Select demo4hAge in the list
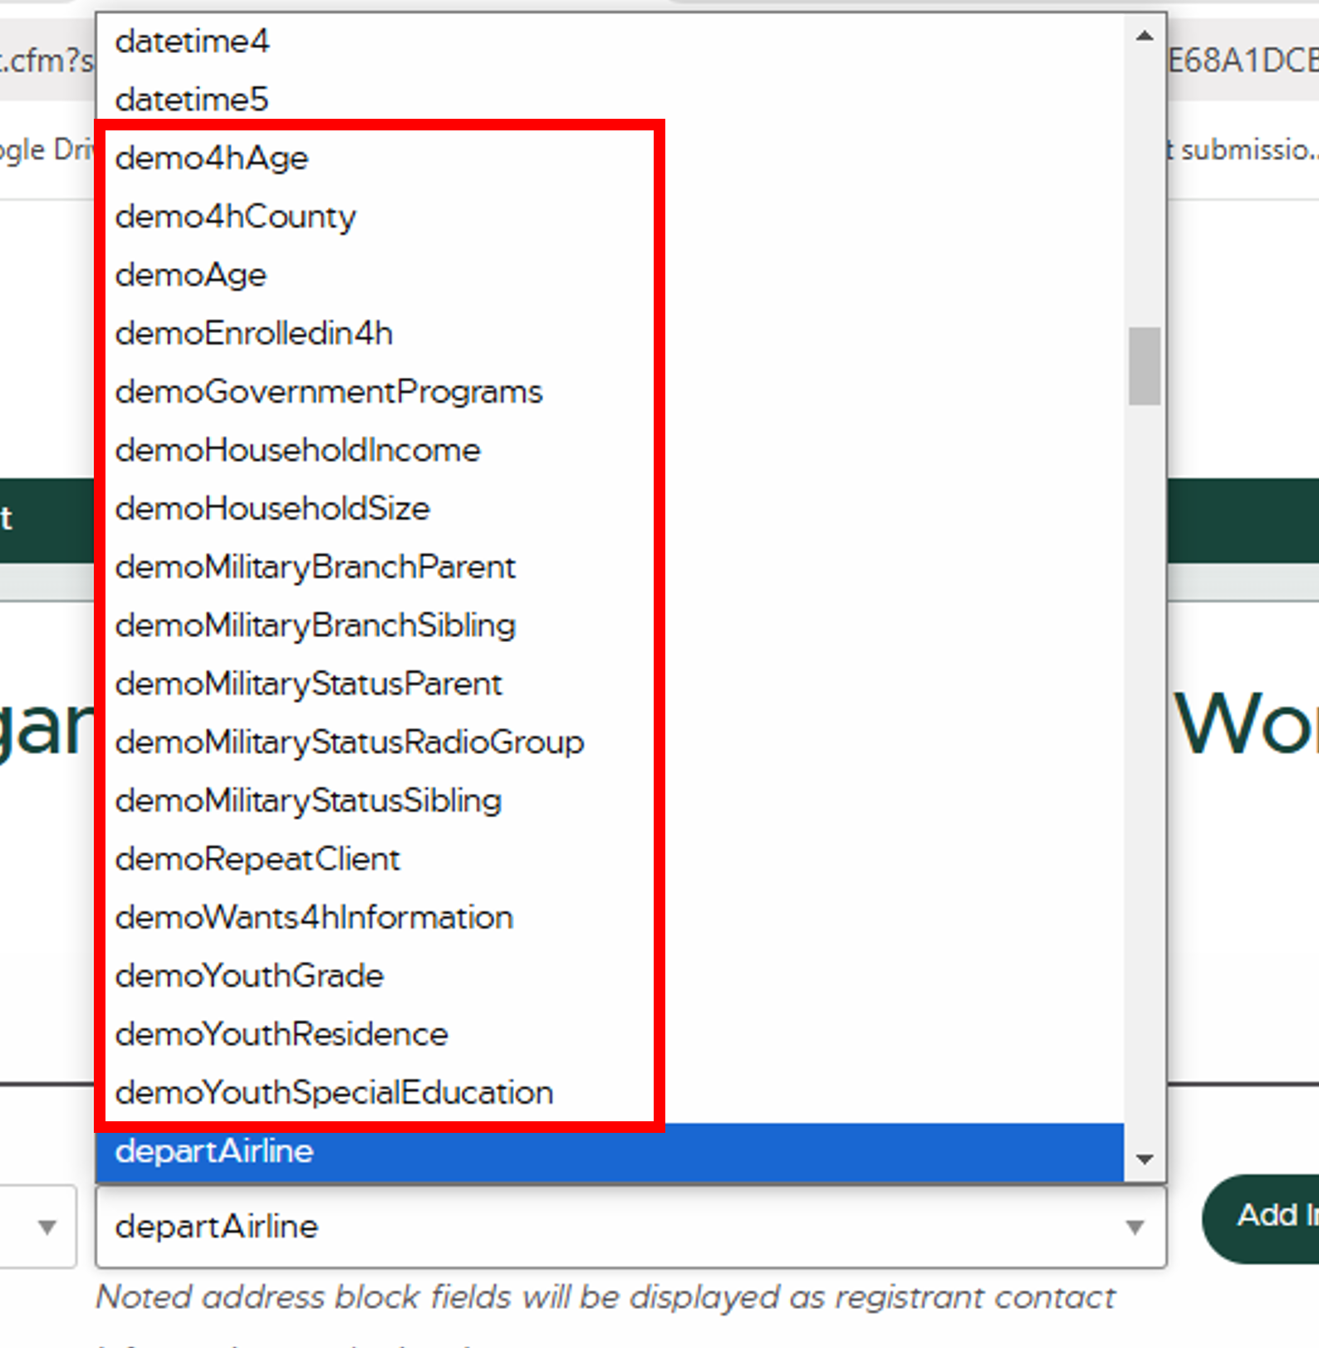The height and width of the screenshot is (1348, 1319). pyautogui.click(x=212, y=158)
